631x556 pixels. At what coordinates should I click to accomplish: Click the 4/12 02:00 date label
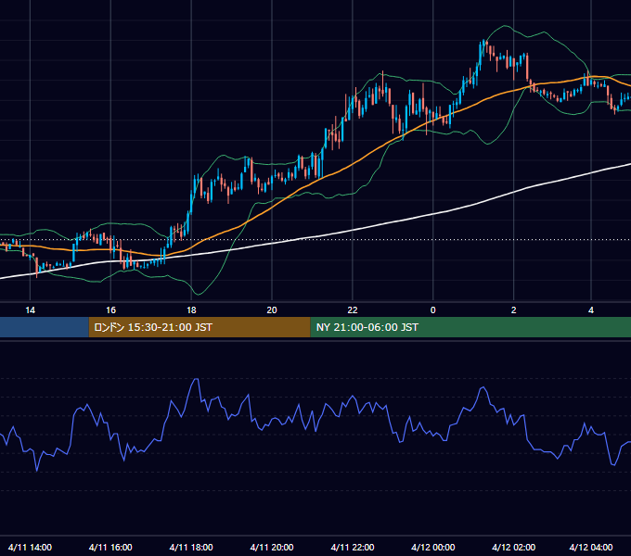coord(513,547)
